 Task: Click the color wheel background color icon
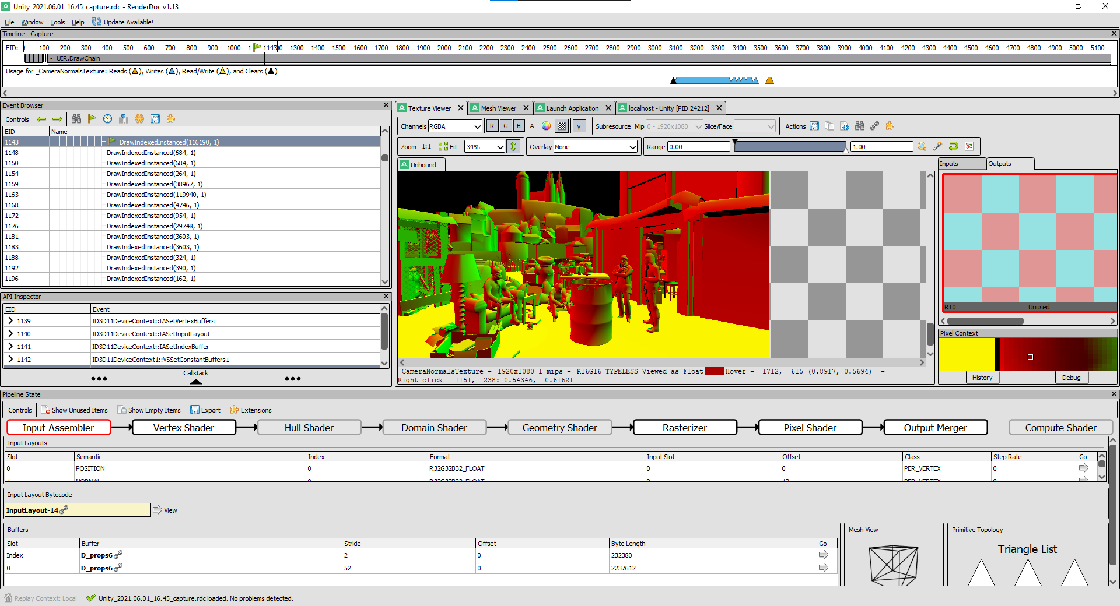[546, 126]
